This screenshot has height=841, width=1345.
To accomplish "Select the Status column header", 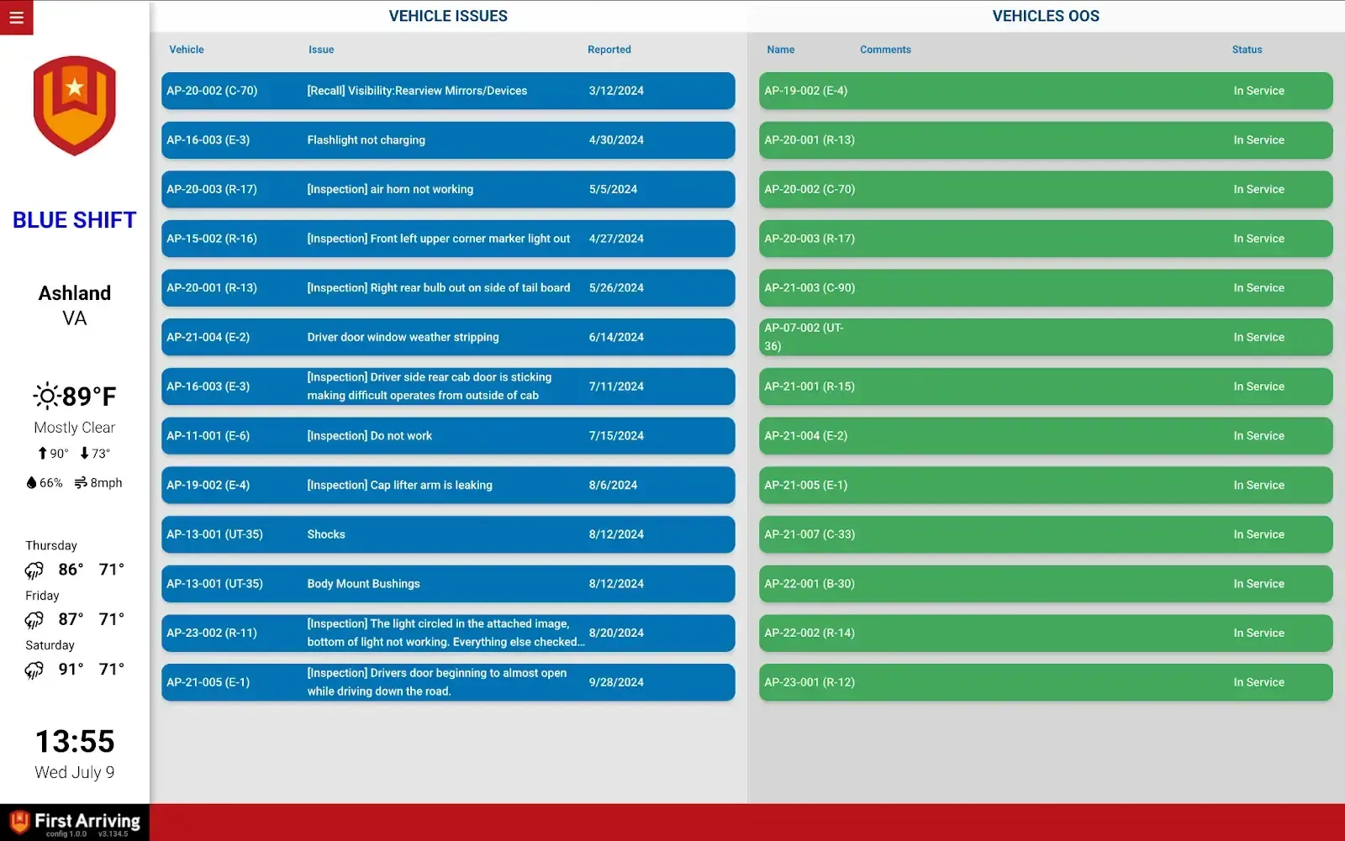I will coord(1247,50).
